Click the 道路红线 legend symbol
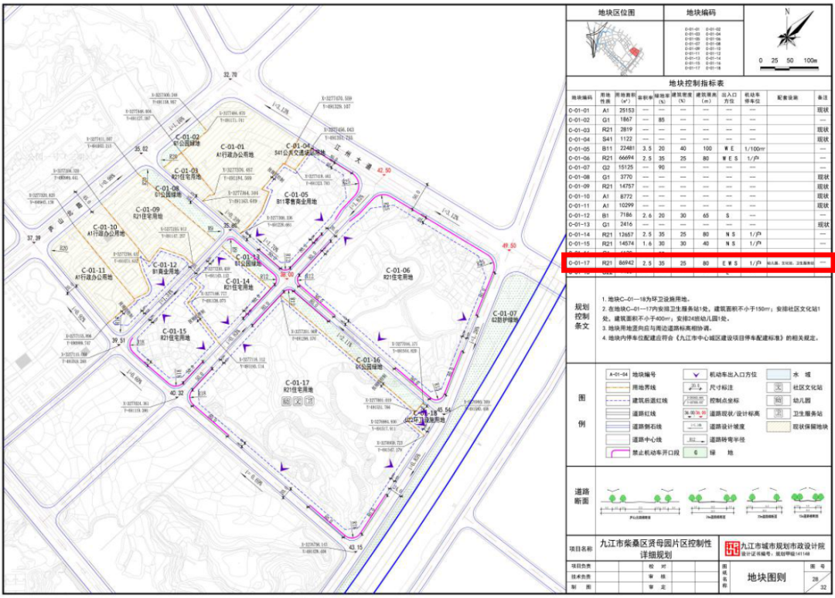The height and width of the screenshot is (598, 835). pyautogui.click(x=617, y=414)
